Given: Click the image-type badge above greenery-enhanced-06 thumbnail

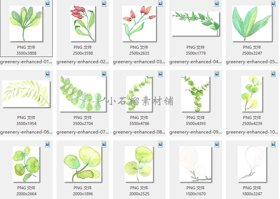Looking at the screenshot, I should (x=48, y=74).
